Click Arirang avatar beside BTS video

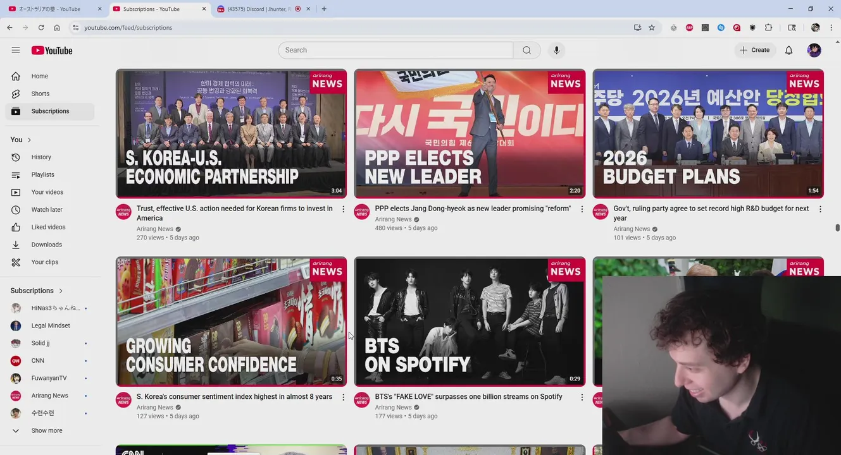(x=362, y=400)
